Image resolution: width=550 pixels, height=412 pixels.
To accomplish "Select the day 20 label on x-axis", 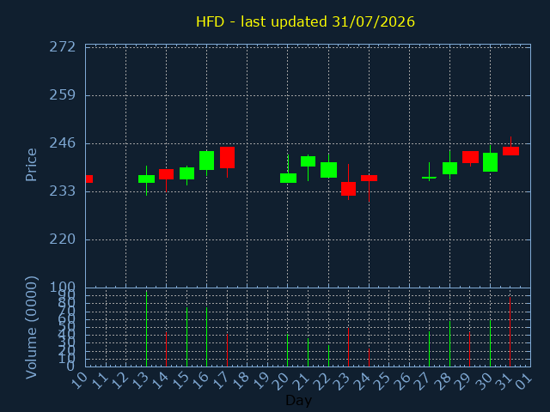I will click(282, 381).
